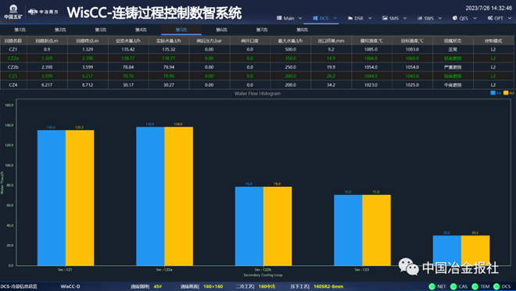The height and width of the screenshot is (291, 516).
Task: Click the SMS picture icon
Action: click(x=385, y=18)
